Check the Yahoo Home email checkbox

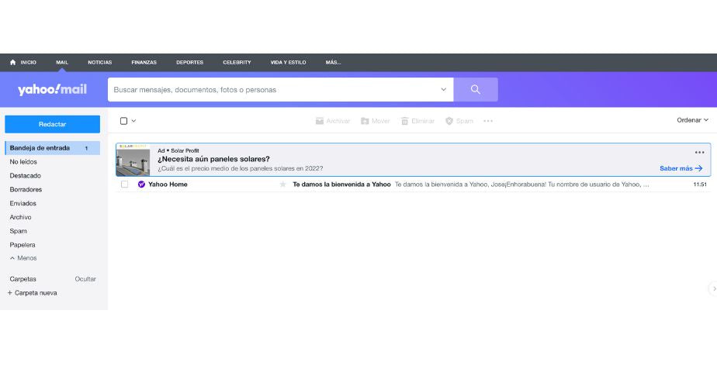[124, 185]
